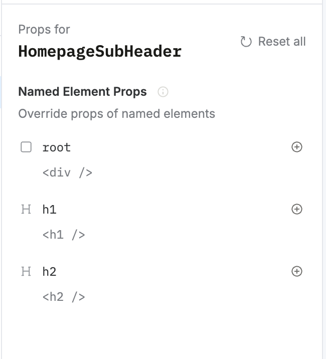The width and height of the screenshot is (326, 359).
Task: Select the h1 named element
Action: (x=50, y=210)
